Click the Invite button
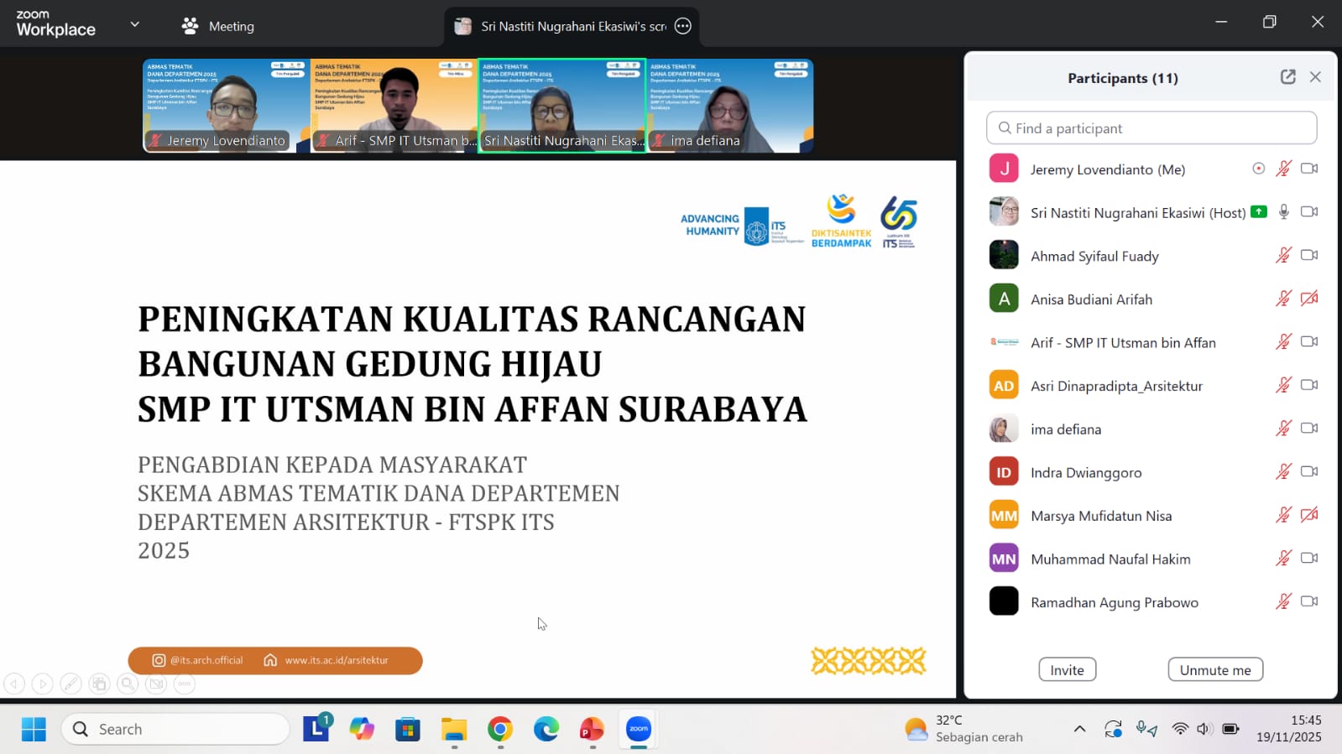Image resolution: width=1342 pixels, height=754 pixels. (x=1067, y=669)
